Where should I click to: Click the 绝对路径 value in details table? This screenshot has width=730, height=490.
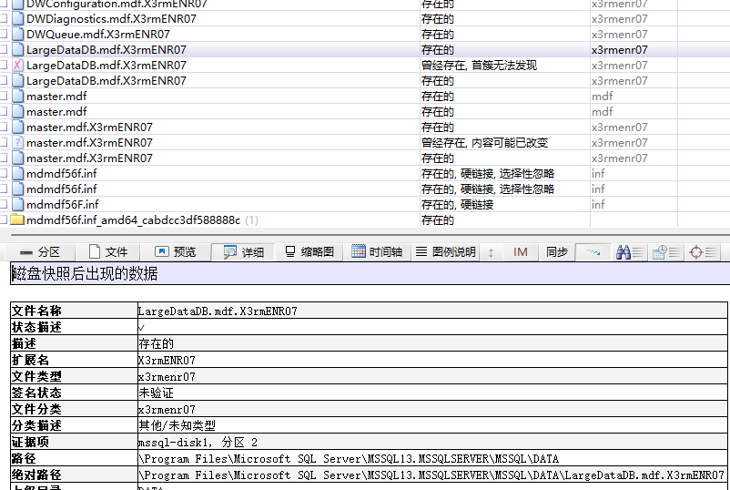click(x=431, y=475)
